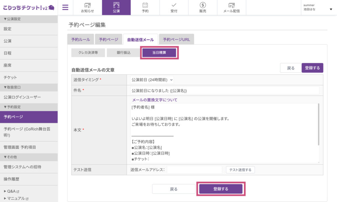This screenshot has height=202, width=337.
Task: Select the 銀行振込 mail type
Action: click(124, 53)
